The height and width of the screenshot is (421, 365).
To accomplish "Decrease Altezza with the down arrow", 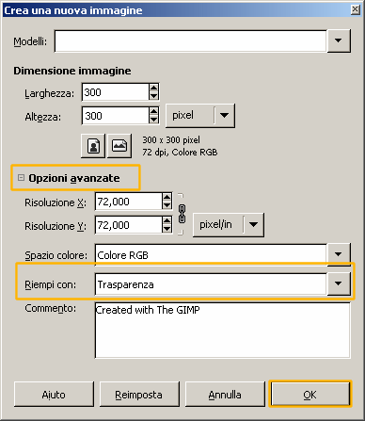I will pyautogui.click(x=153, y=120).
